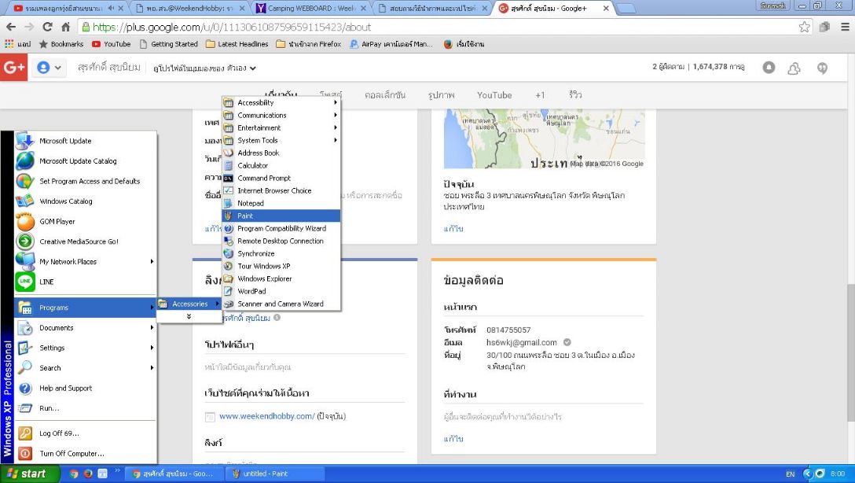Expand more Programs with chevron arrow

[x=188, y=316]
